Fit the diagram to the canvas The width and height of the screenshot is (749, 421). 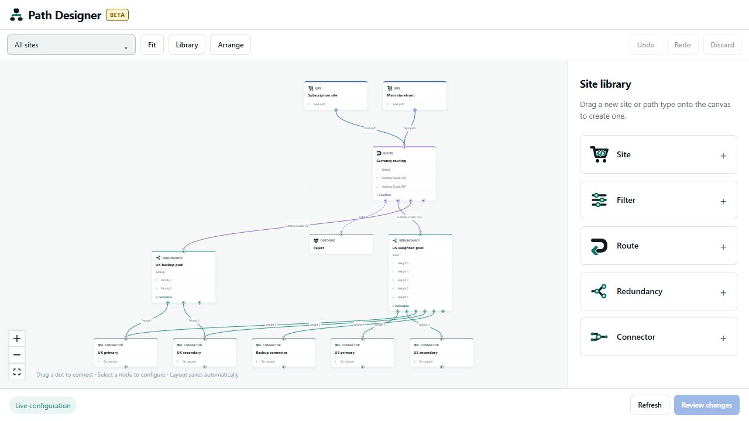click(x=152, y=45)
